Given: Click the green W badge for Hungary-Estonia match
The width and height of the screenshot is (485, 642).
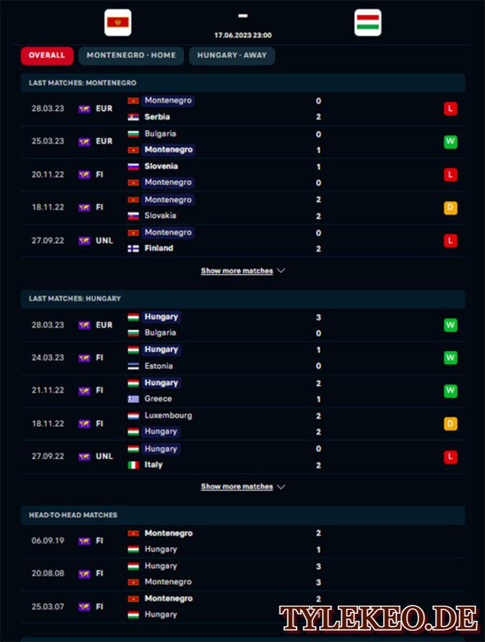Looking at the screenshot, I should click(450, 358).
